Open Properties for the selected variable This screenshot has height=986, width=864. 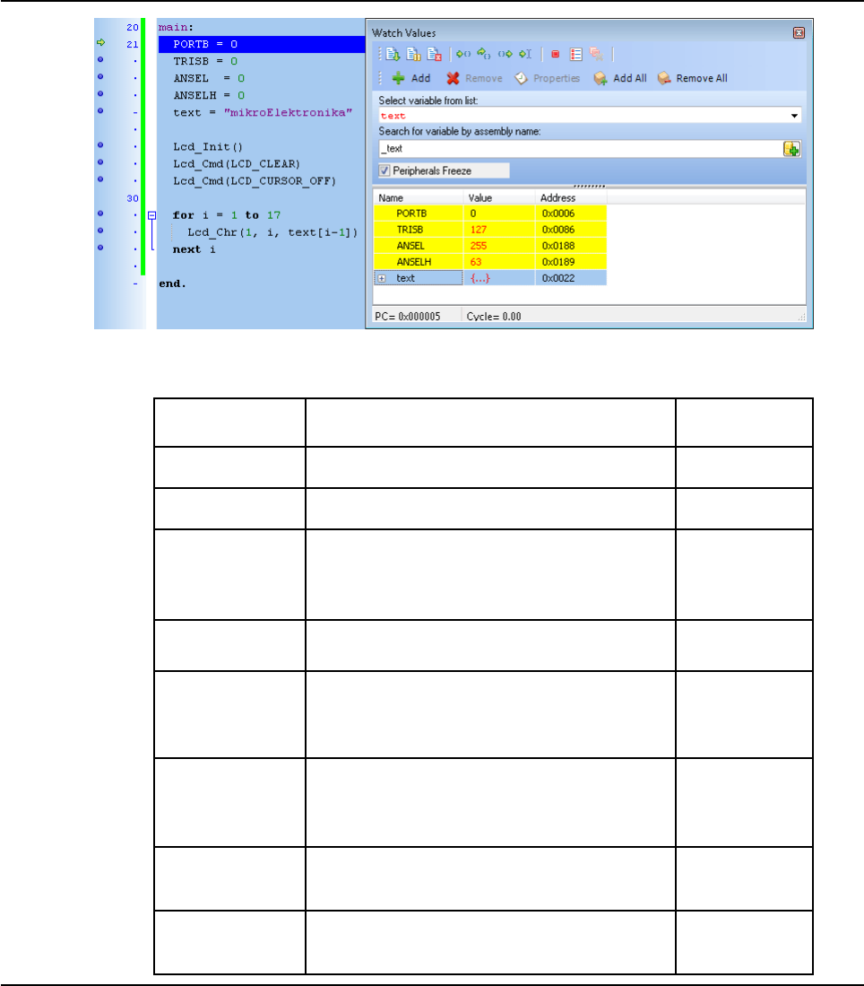pos(547,78)
